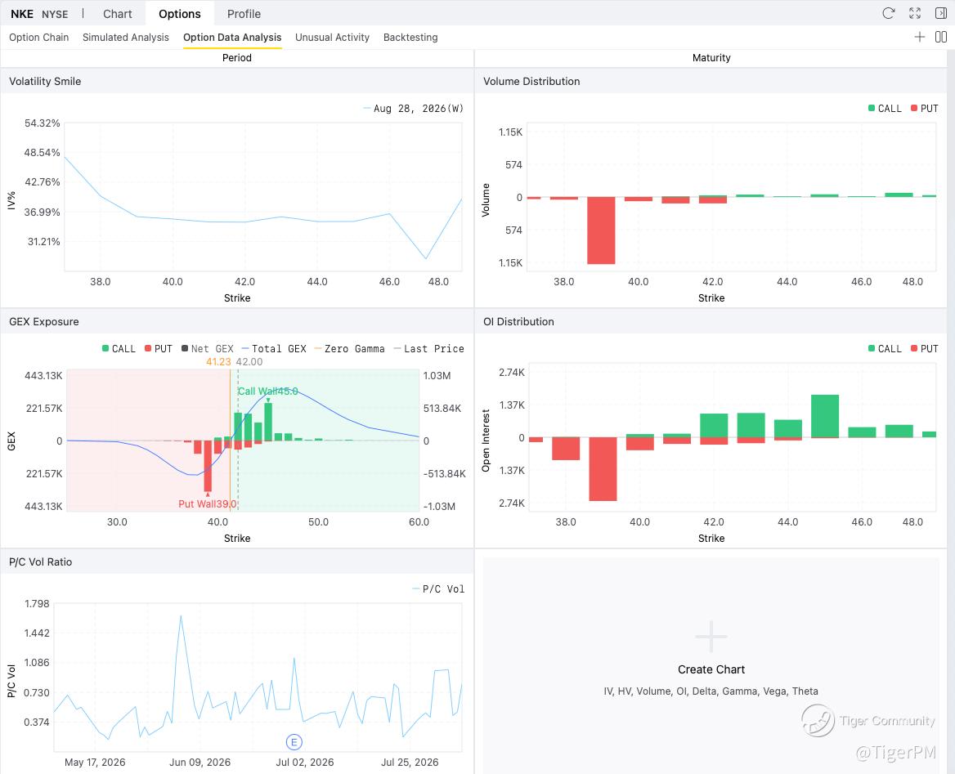Switch the split column layout icon
The height and width of the screenshot is (774, 955).
pyautogui.click(x=941, y=37)
